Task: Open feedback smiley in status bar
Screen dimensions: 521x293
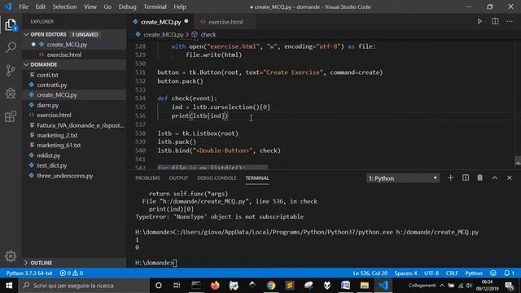Action: pos(493,273)
